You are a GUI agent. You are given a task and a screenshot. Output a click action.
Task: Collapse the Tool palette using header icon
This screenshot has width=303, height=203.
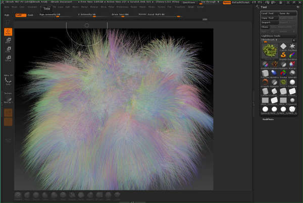(x=298, y=7)
